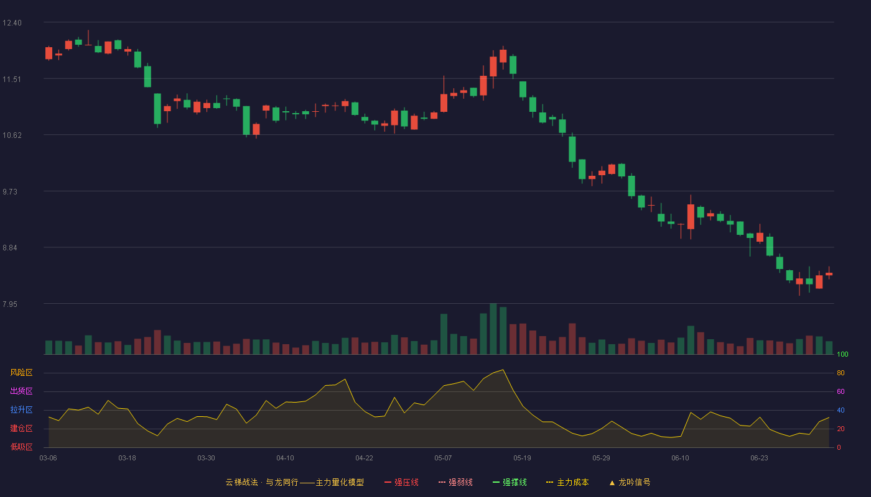Click the 06-23 date axis label
This screenshot has width=871, height=497.
(759, 458)
